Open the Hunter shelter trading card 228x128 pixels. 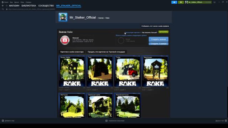point(72,71)
